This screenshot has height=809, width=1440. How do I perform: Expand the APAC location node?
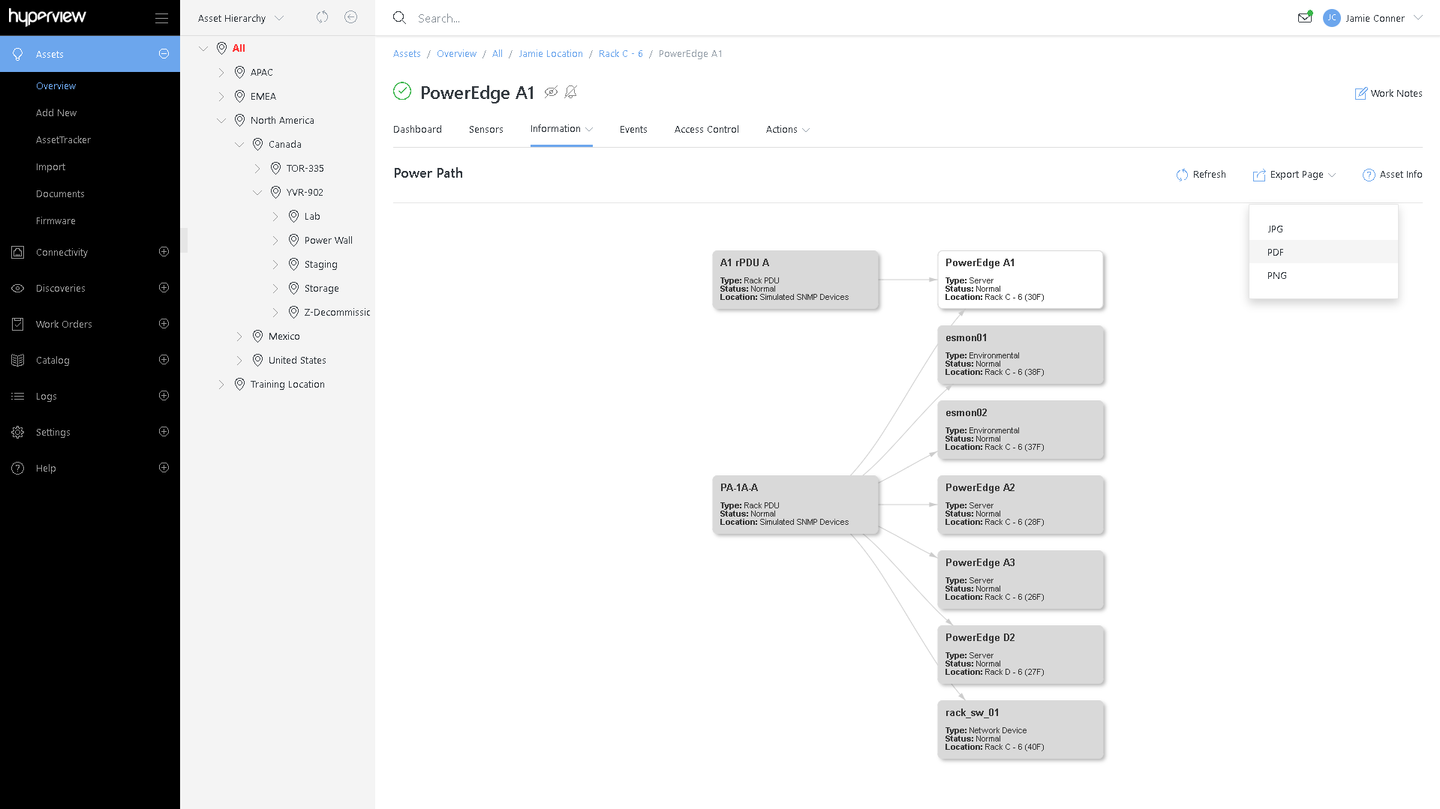(x=221, y=73)
